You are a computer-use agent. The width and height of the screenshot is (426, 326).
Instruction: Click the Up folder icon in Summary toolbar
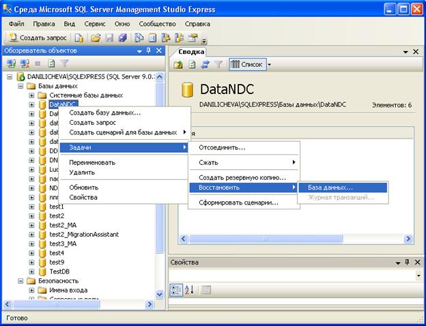pyautogui.click(x=178, y=65)
